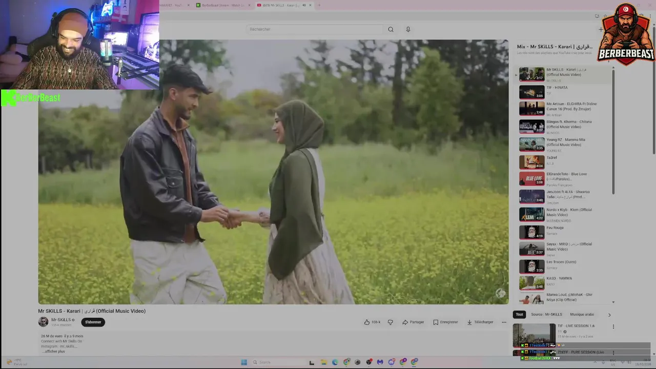Download the video via the Télécharger button

480,322
